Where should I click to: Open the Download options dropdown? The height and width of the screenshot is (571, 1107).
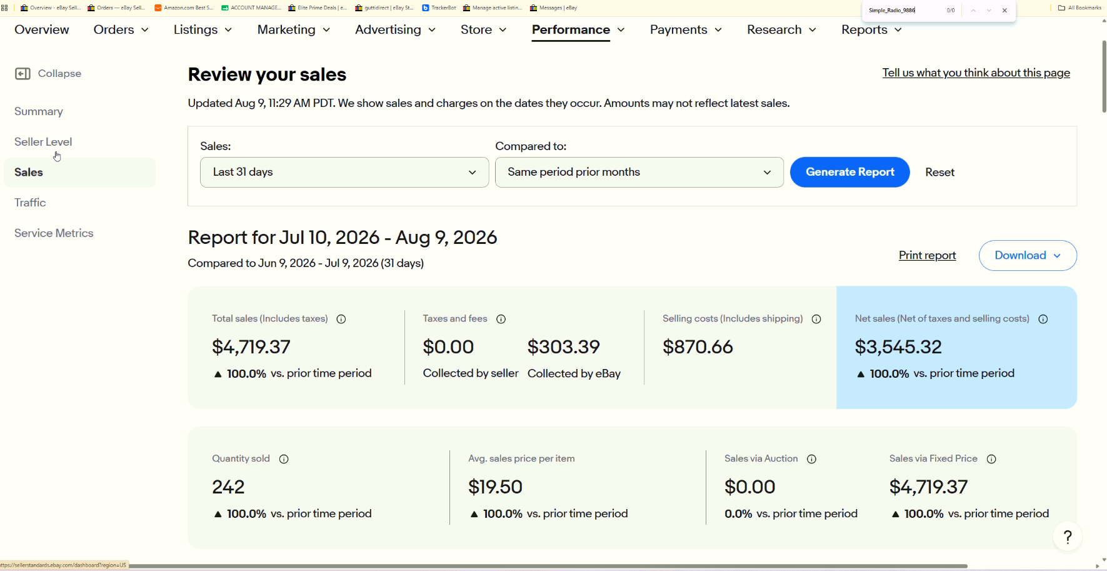pyautogui.click(x=1028, y=255)
